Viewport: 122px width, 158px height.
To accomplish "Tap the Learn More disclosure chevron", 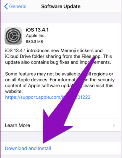I will [114, 125].
